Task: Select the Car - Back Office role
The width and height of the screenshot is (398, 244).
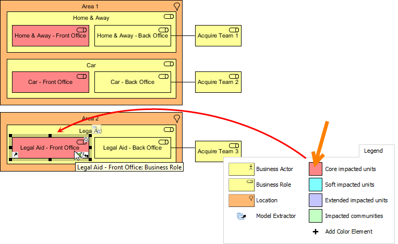Action: (x=132, y=82)
